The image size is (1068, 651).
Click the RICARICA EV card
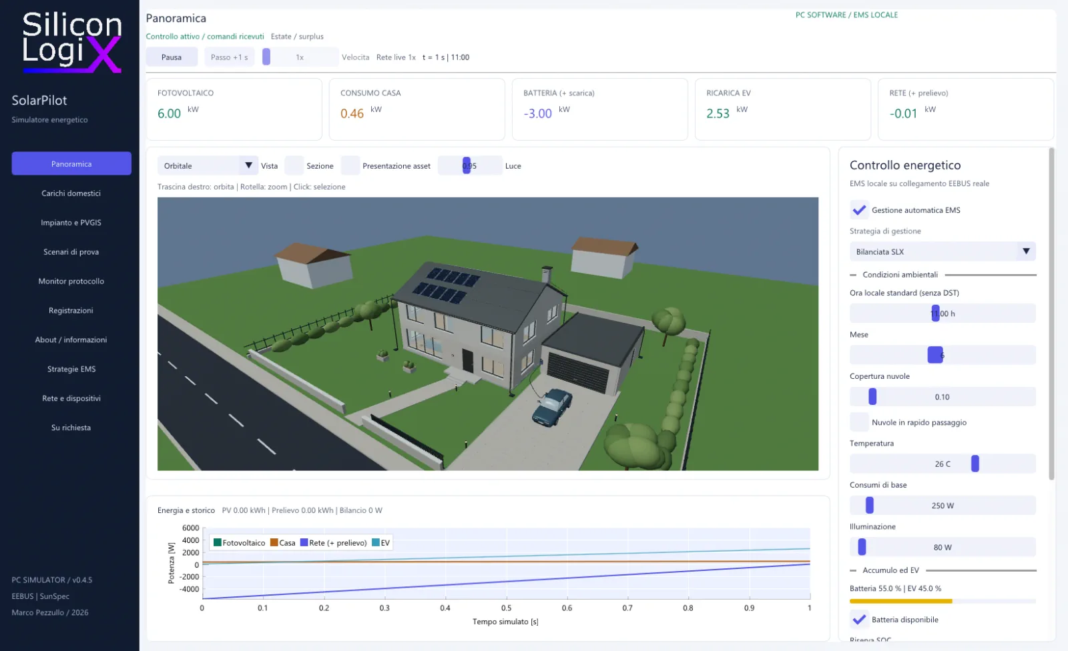(x=783, y=109)
